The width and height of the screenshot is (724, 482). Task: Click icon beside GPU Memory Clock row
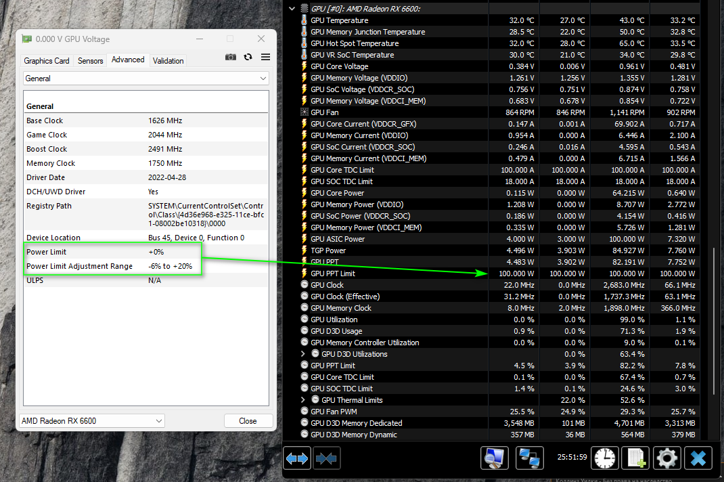click(x=304, y=307)
